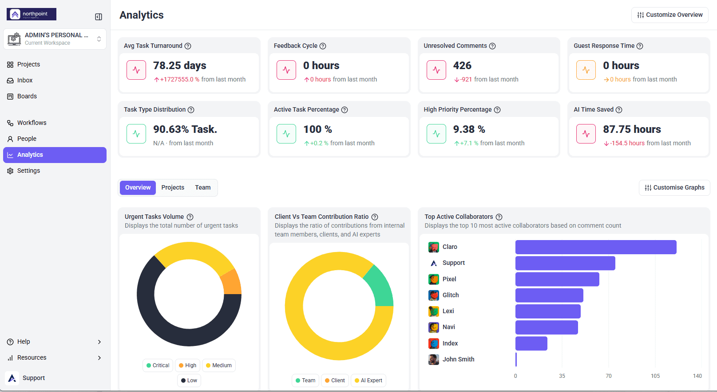Image resolution: width=717 pixels, height=392 pixels.
Task: Expand the Resources menu
Action: [55, 358]
